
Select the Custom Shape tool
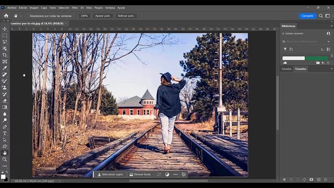pos(5,146)
